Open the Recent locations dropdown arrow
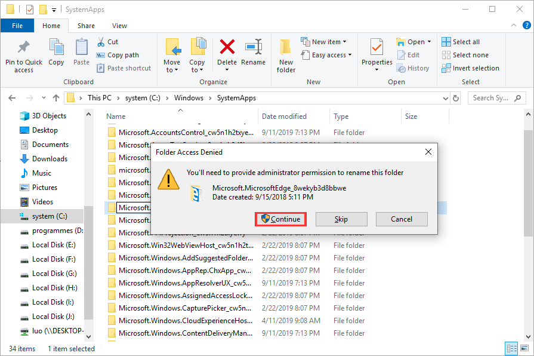Screen dimensions: 534x356 pos(44,98)
